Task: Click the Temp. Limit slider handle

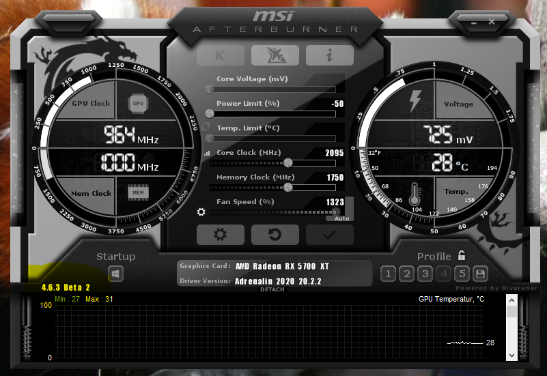Action: click(210, 138)
